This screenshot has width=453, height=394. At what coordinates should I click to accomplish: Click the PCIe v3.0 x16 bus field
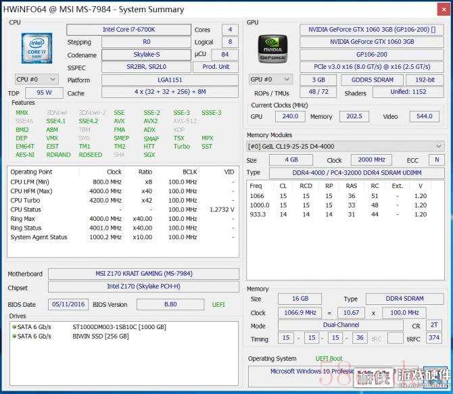click(372, 67)
